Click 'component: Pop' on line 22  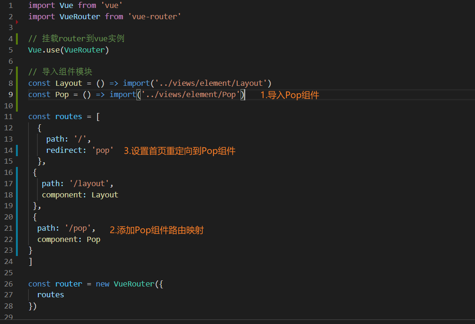[69, 239]
